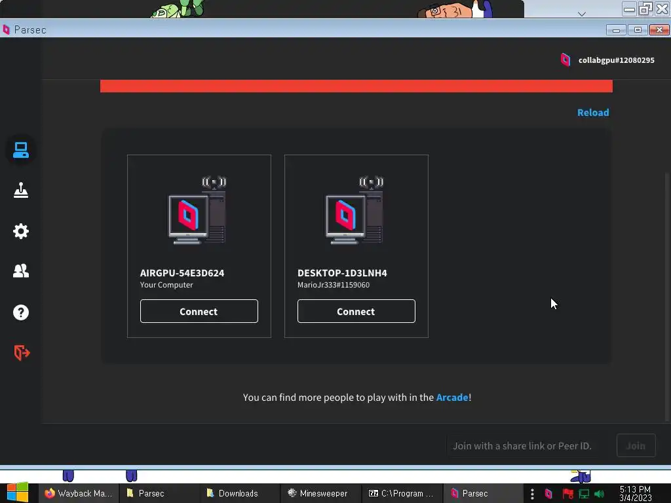Viewport: 671px width, 503px height.
Task: Maximize the Parsec window
Action: coord(638,30)
